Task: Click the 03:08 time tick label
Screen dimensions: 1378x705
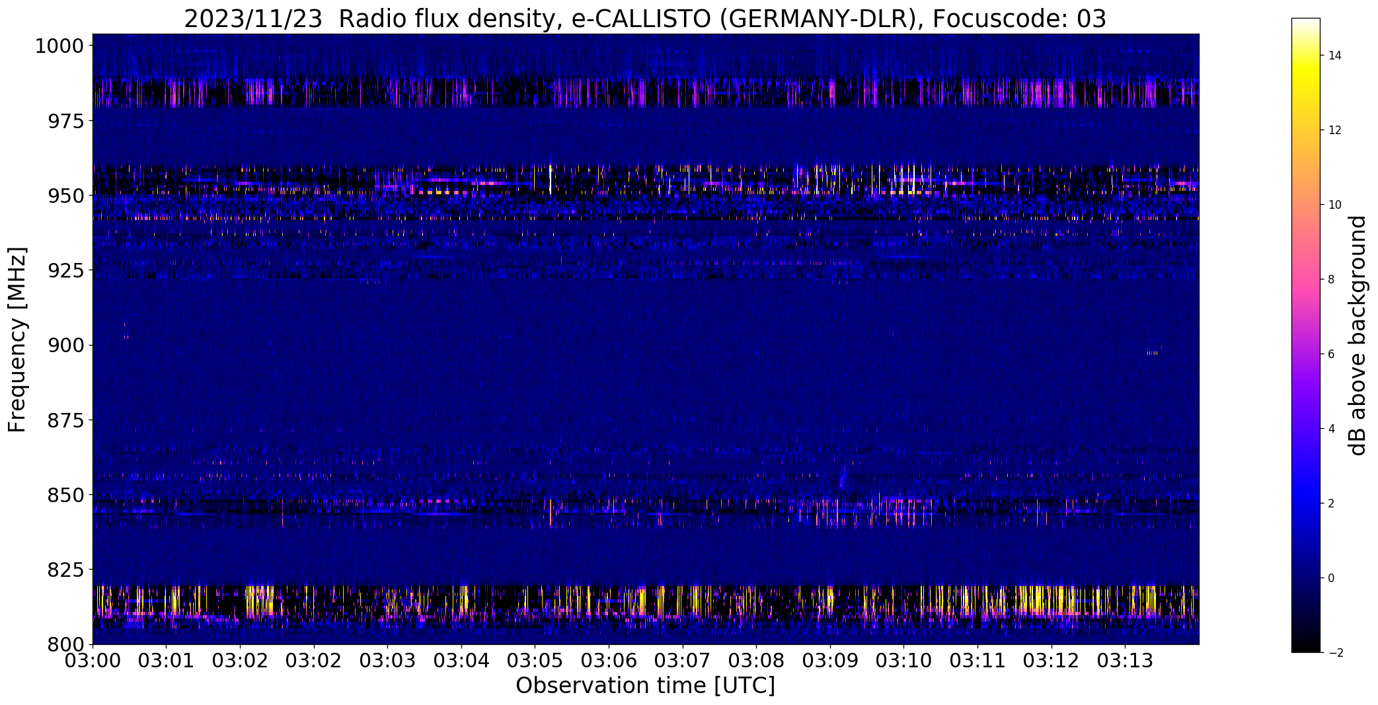Action: pyautogui.click(x=756, y=661)
